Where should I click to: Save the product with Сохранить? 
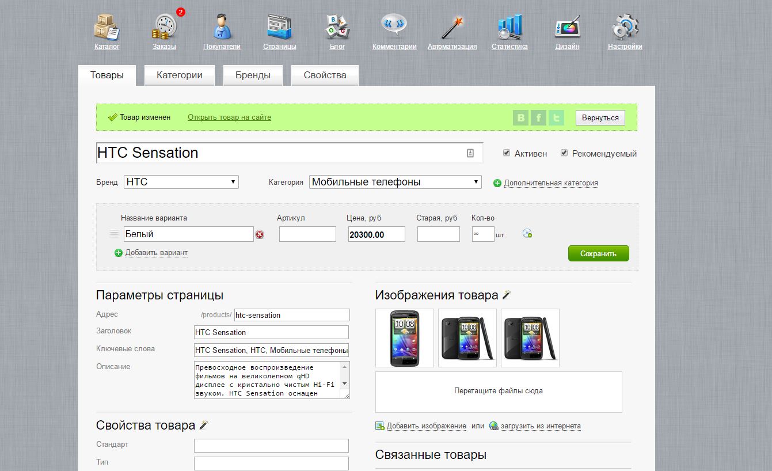(599, 253)
